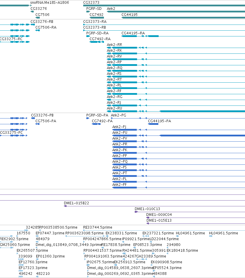245x278 pixels.
Task: Click the CG7506 gene label
Action: 42,15
